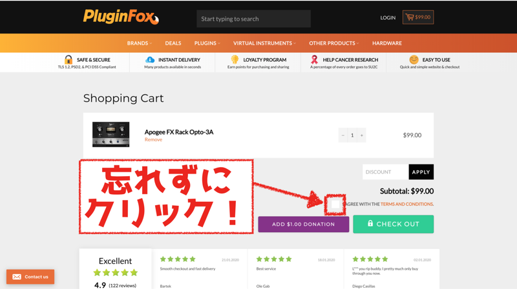This screenshot has height=289, width=517.
Task: Click the Smooth checkout and fast delivery review
Action: coord(187,268)
